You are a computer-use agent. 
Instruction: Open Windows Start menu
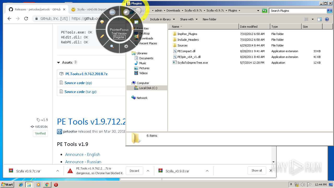tap(7, 184)
